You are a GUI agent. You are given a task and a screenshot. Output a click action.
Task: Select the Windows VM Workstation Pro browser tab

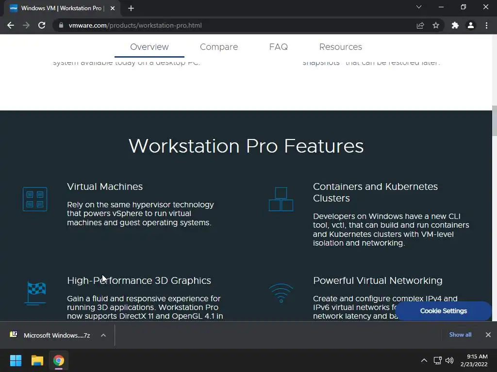[x=62, y=8]
